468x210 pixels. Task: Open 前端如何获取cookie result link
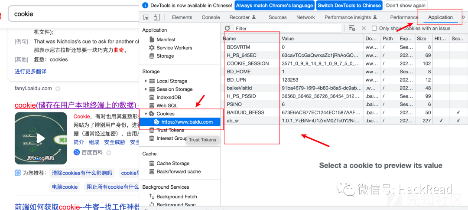click(x=77, y=207)
